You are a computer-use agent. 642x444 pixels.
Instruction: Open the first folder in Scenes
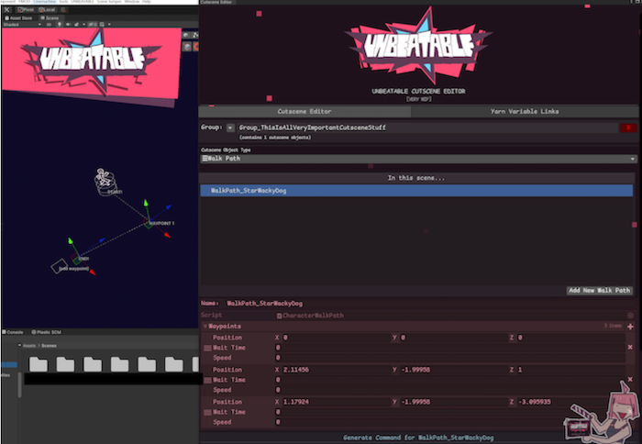click(x=39, y=364)
